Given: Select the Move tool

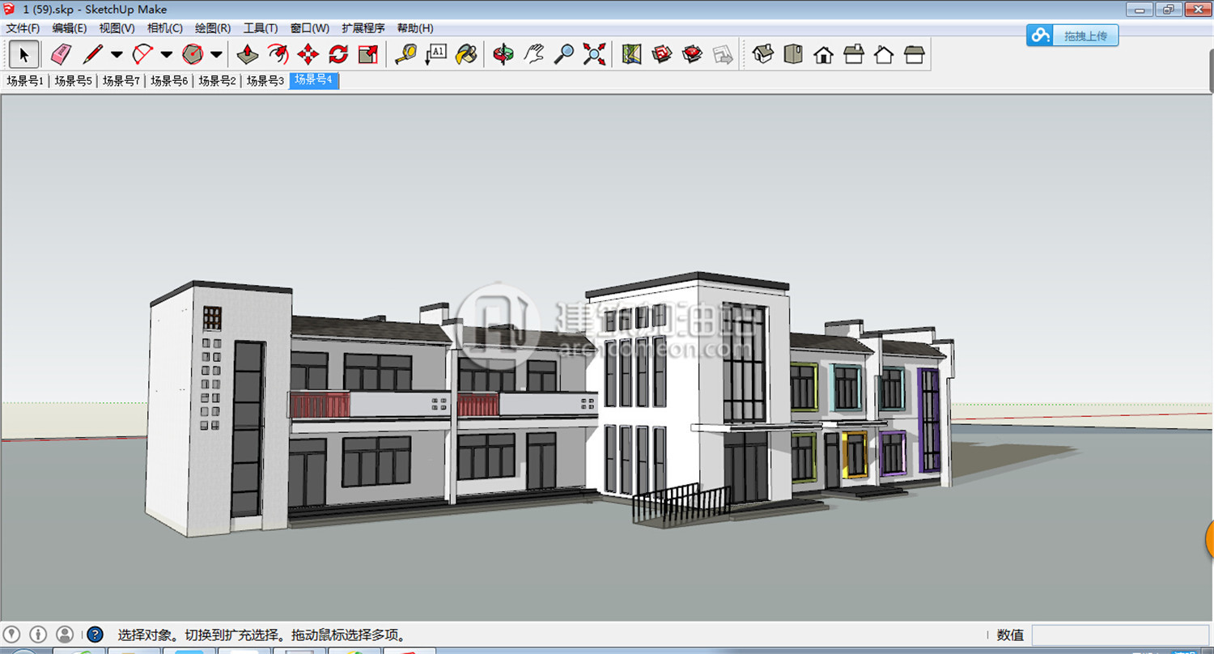Looking at the screenshot, I should (x=308, y=54).
